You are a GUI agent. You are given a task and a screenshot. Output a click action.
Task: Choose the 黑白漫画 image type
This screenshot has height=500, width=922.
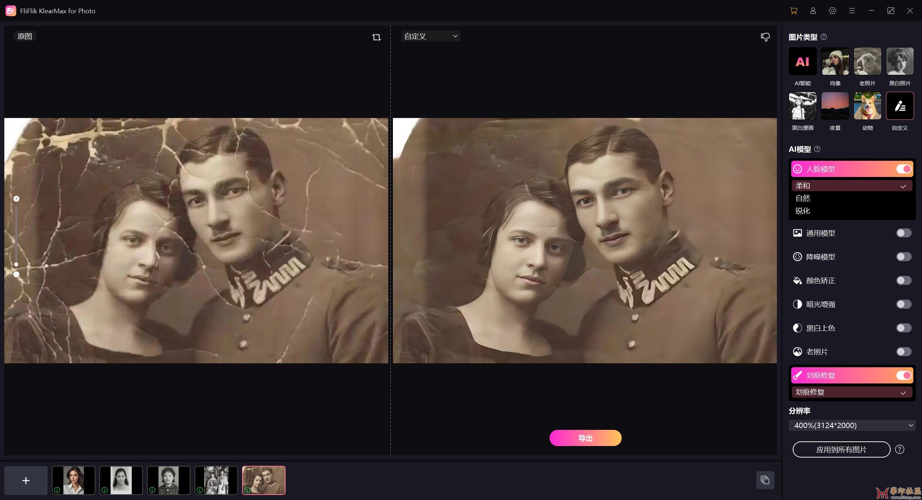802,106
